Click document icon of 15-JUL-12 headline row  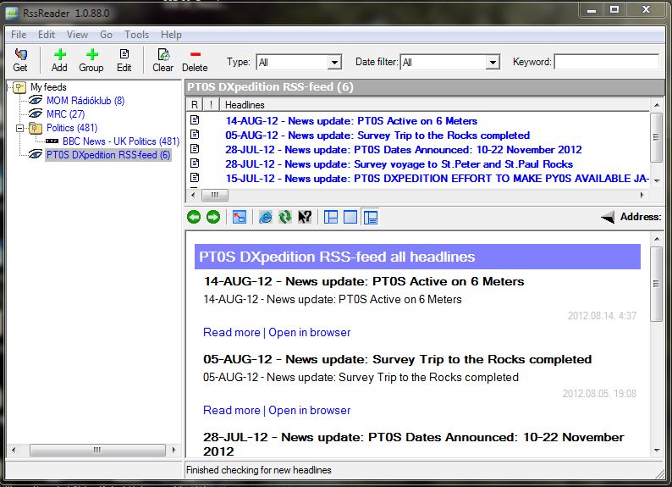(x=195, y=178)
